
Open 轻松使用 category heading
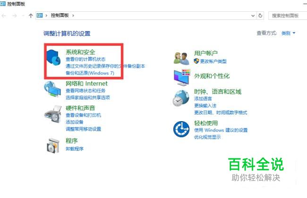[206, 123]
